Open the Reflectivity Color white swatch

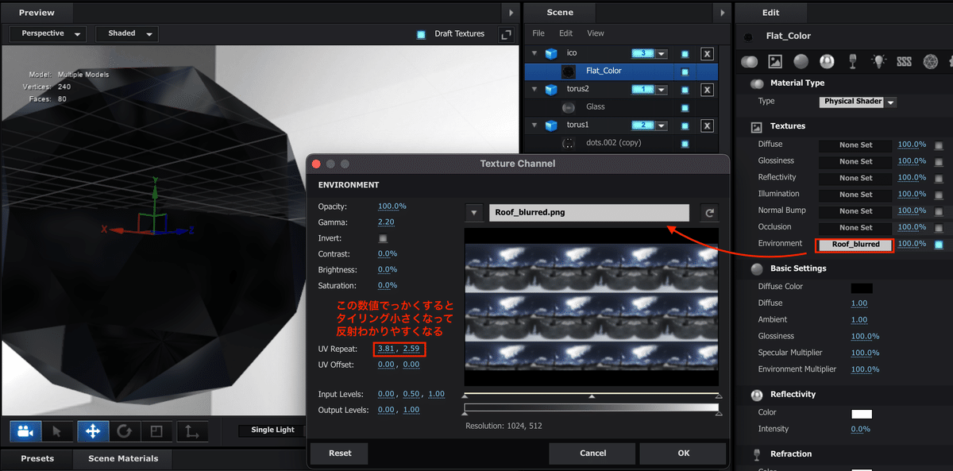point(862,414)
